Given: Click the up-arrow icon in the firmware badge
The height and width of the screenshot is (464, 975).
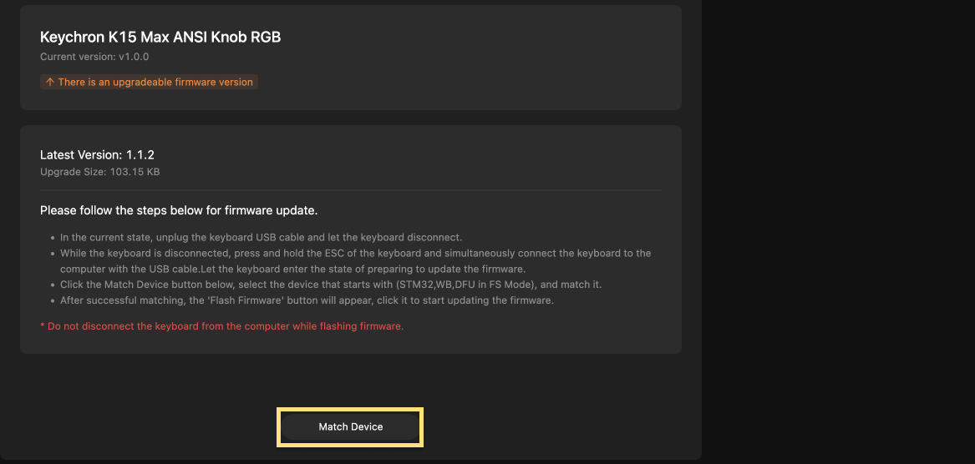Looking at the screenshot, I should (50, 83).
